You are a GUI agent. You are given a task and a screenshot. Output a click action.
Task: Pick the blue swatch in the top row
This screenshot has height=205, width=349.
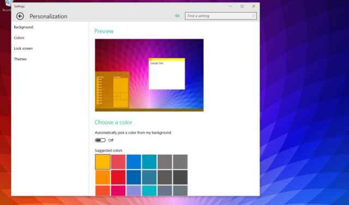pyautogui.click(x=134, y=162)
